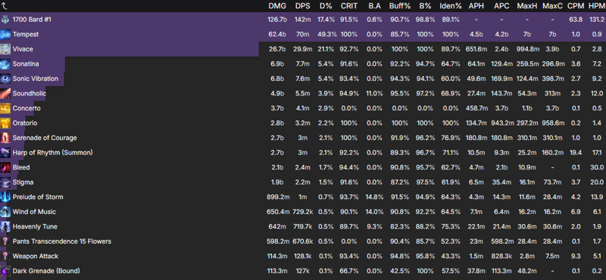Screen dimensions: 606x280
Task: Click the Bard class icon
Action: 5,20
